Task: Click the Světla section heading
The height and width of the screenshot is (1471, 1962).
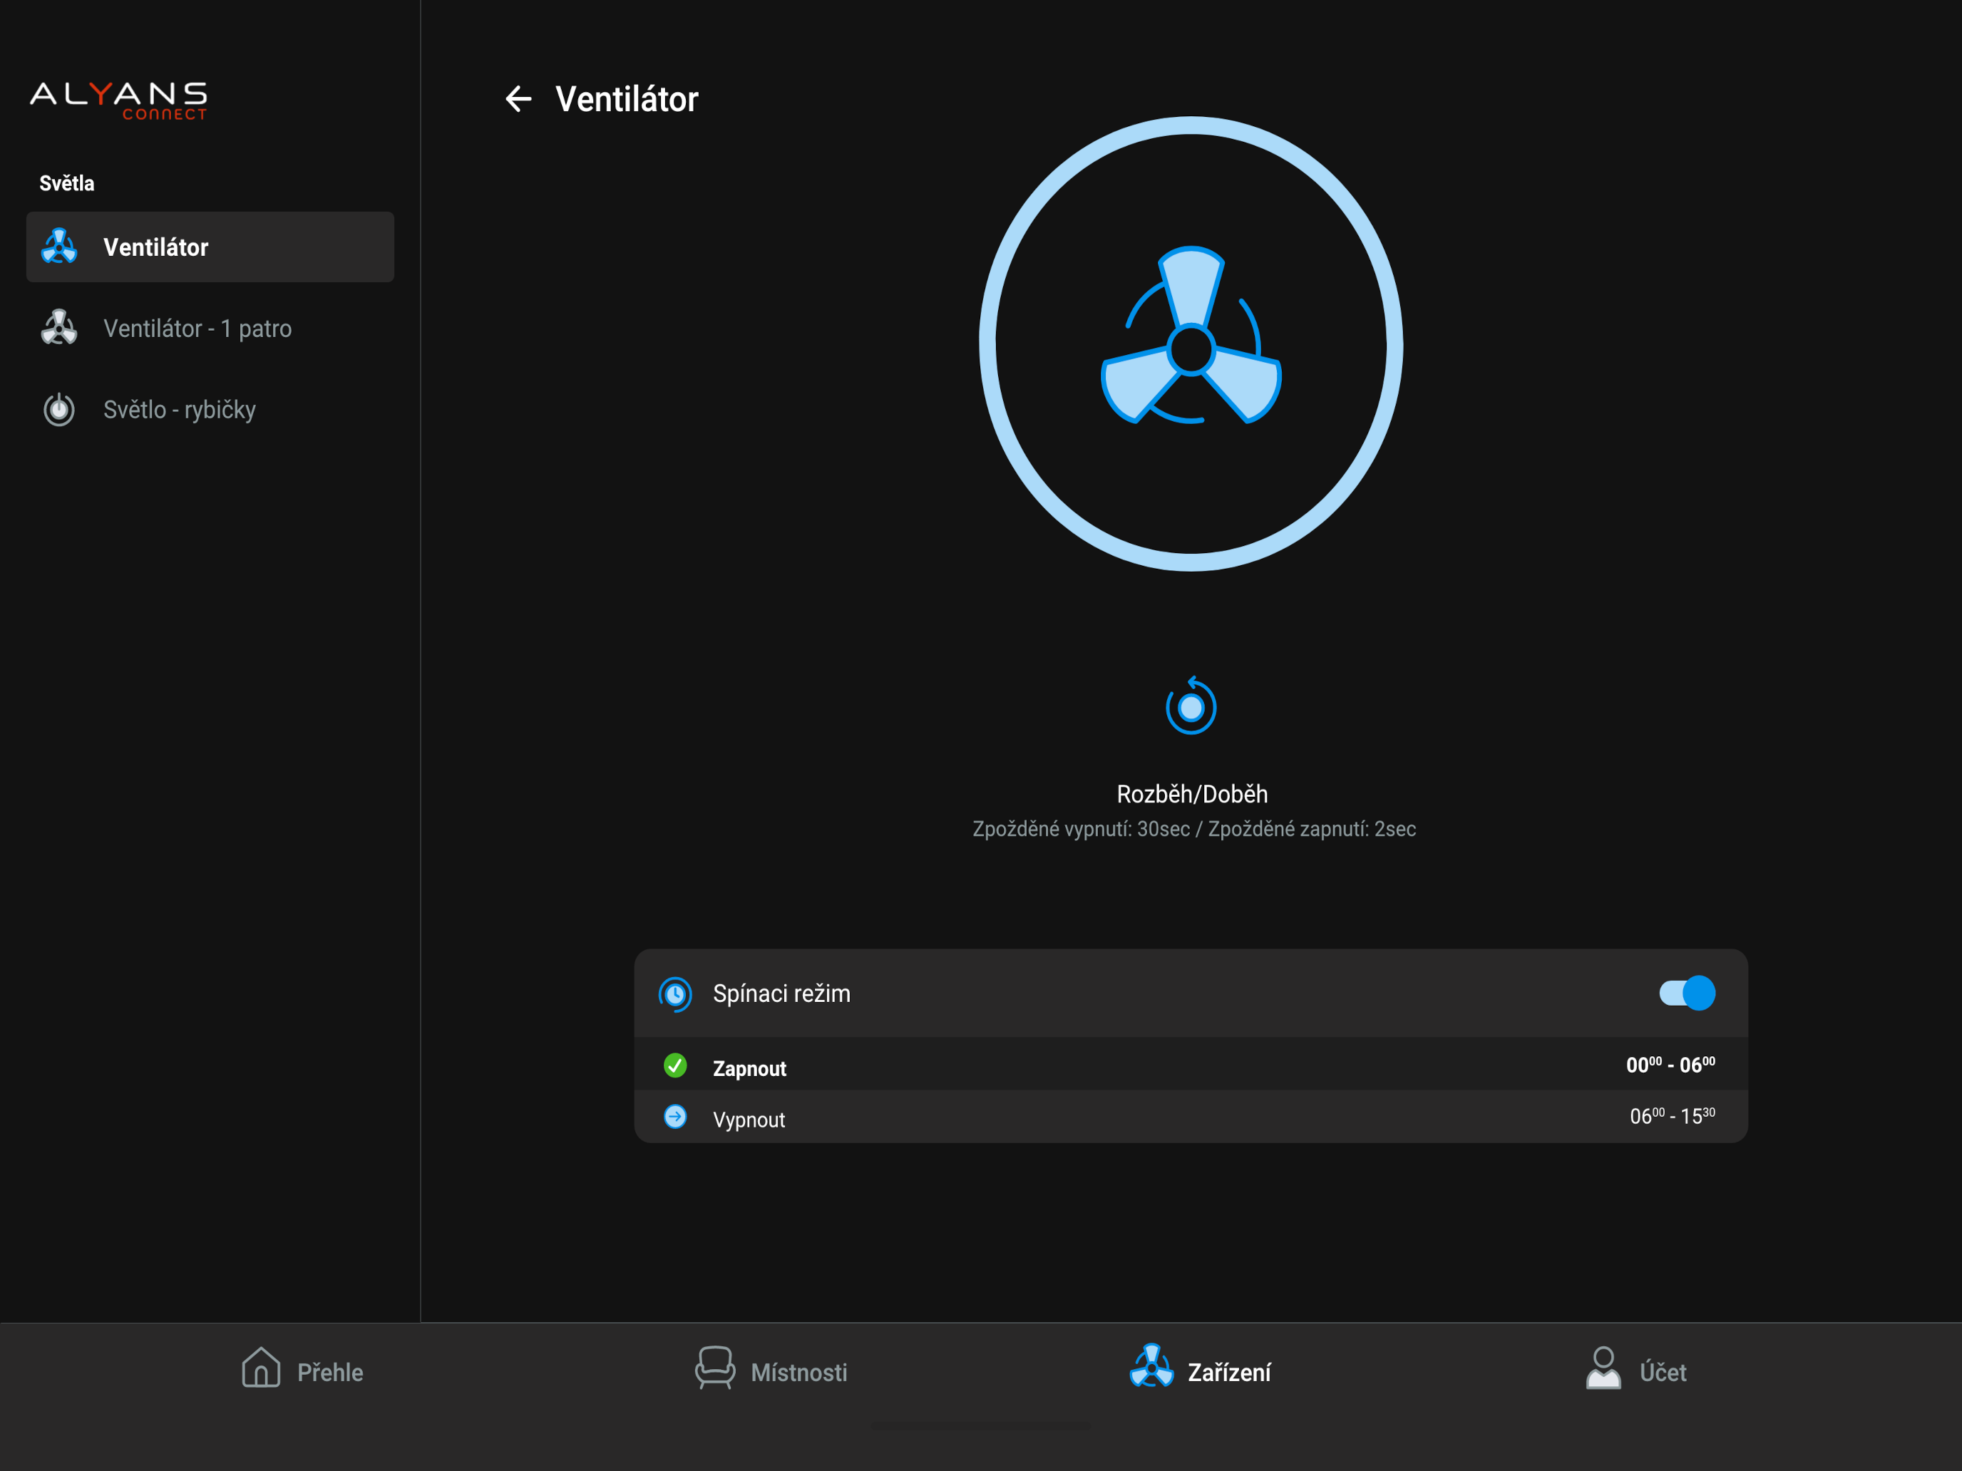Action: (x=66, y=184)
